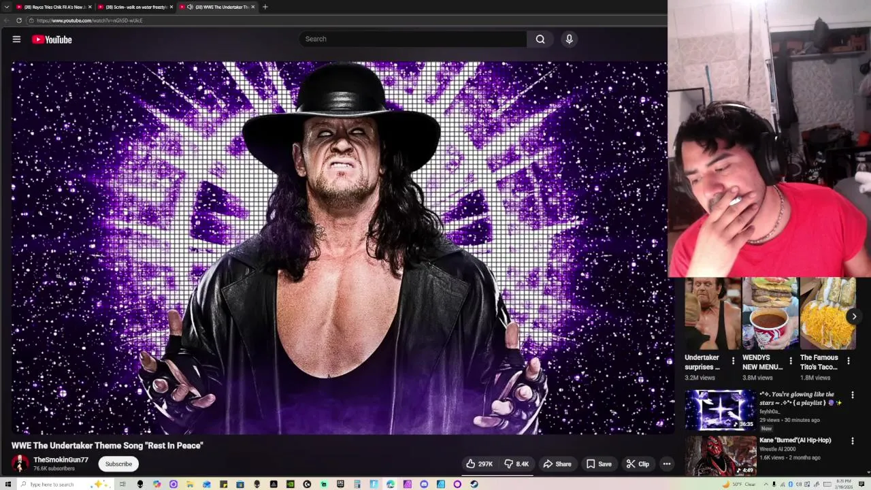
Task: Open TheSmokinGun77 channel avatar
Action: coord(20,464)
